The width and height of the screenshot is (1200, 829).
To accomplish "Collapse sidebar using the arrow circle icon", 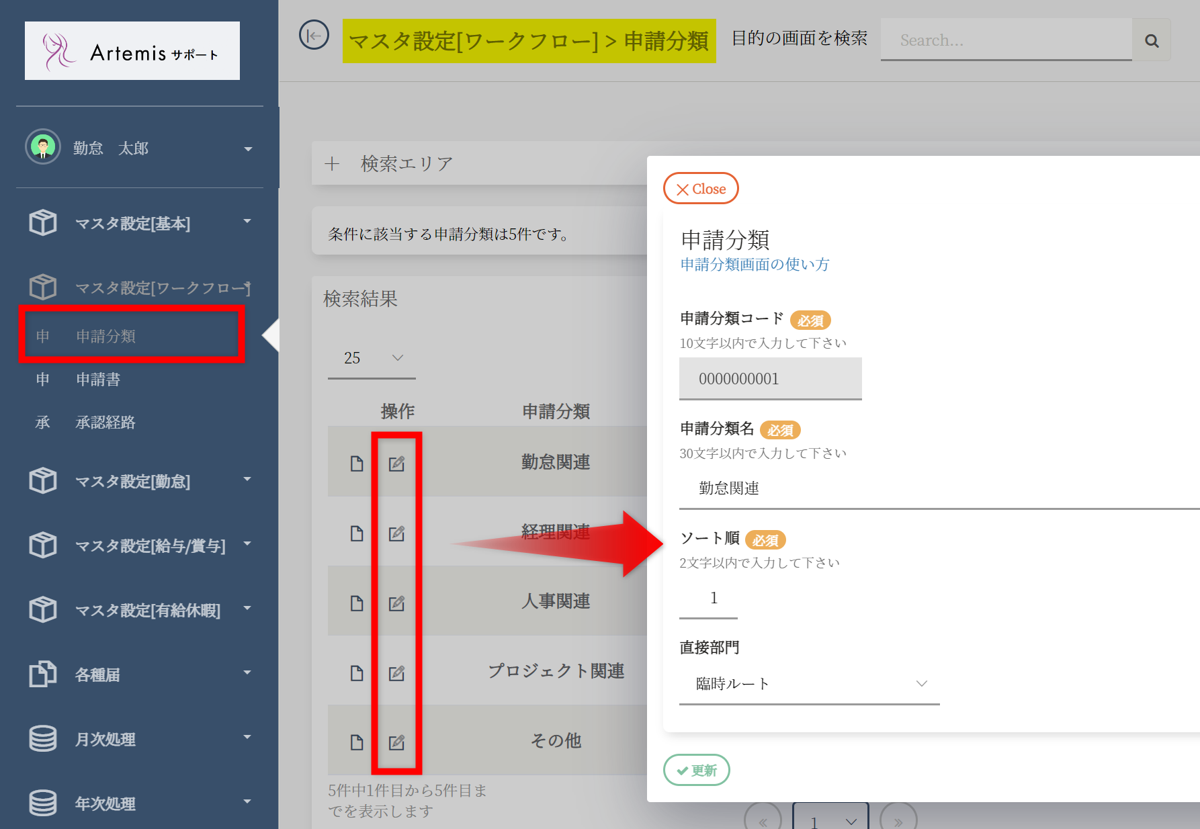I will 314,36.
